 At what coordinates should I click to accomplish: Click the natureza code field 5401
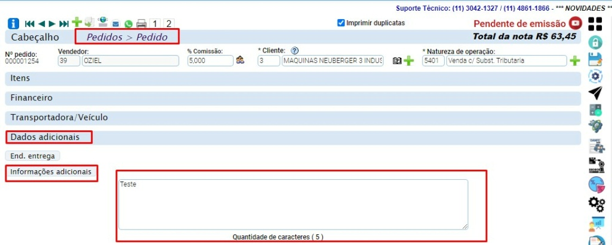coord(433,61)
